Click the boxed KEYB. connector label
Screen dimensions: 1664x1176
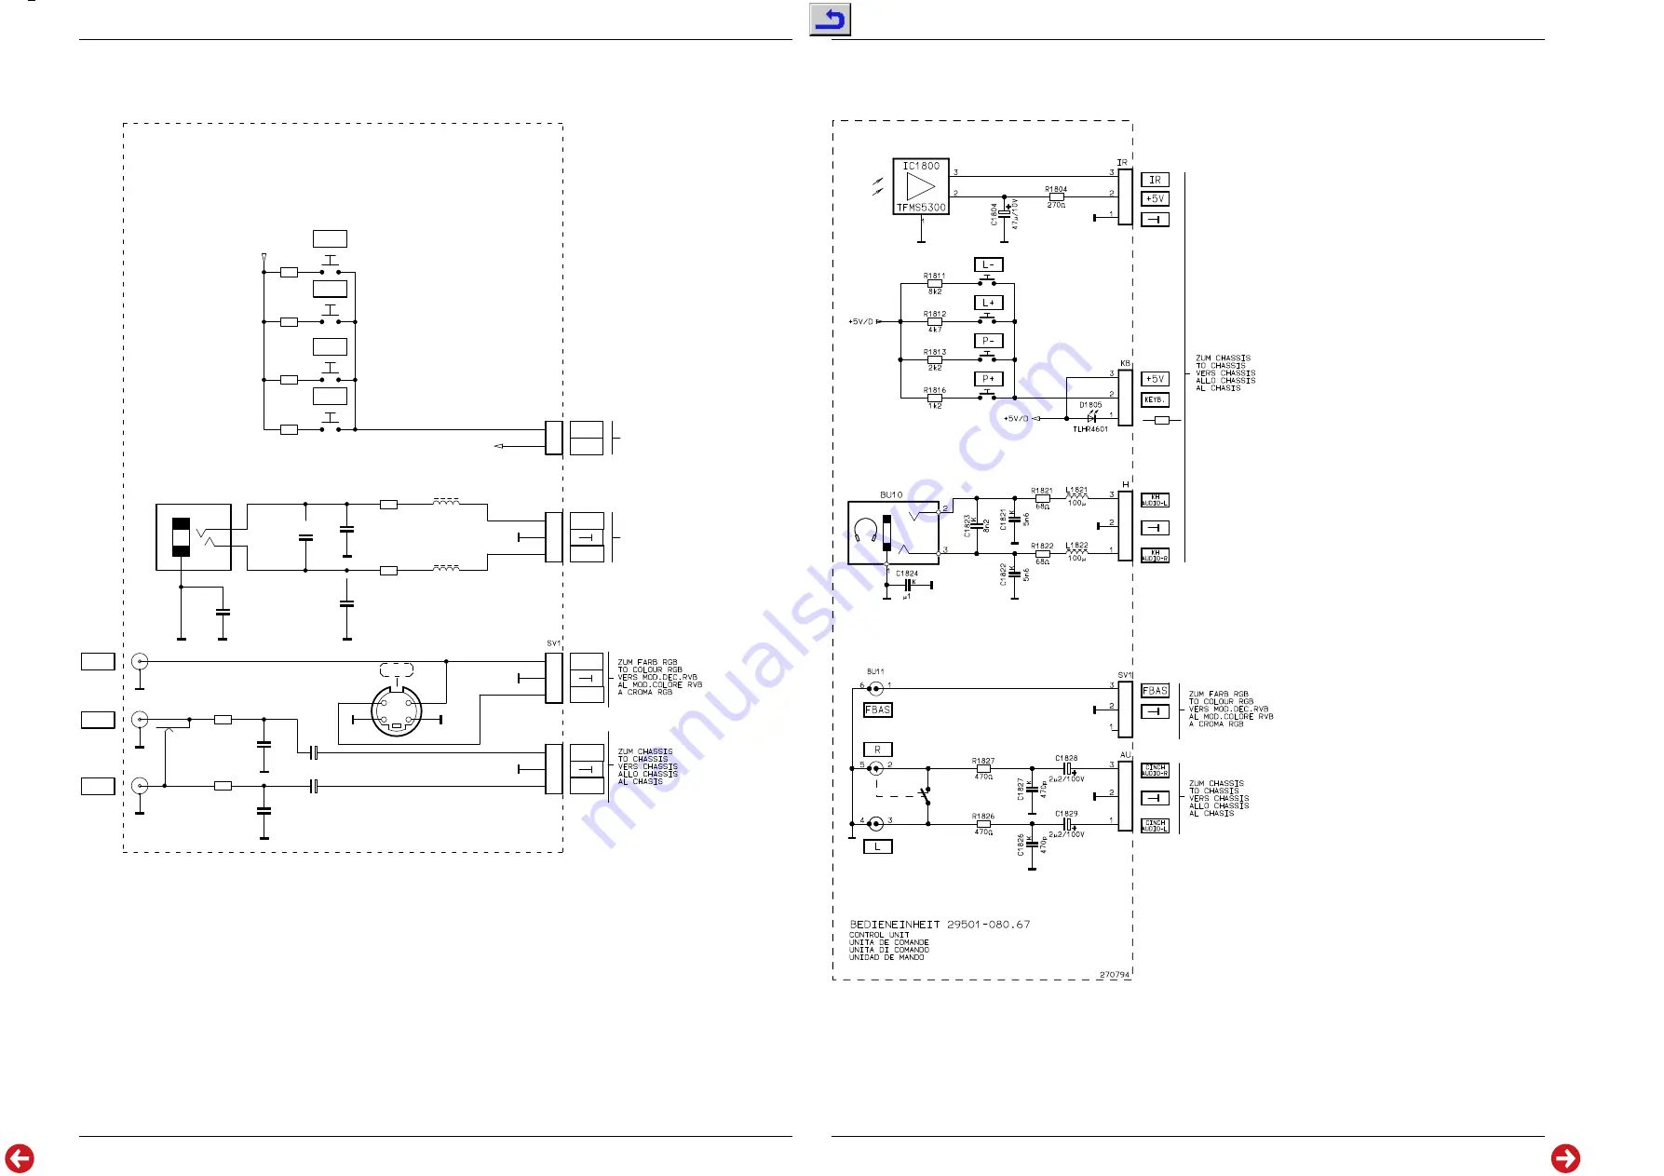click(1155, 399)
